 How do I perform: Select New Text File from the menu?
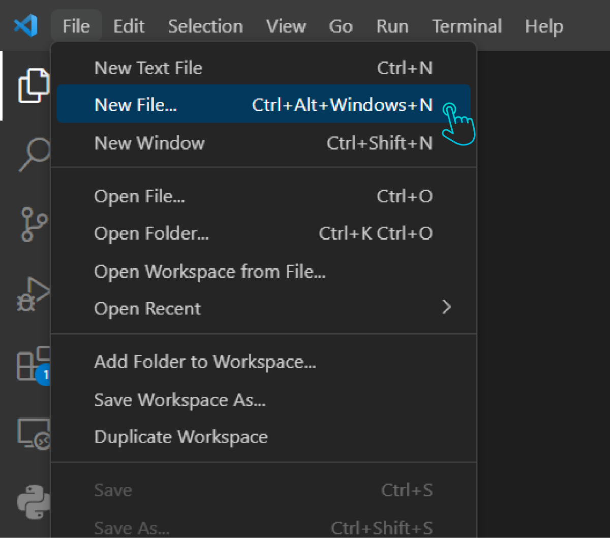(x=148, y=67)
